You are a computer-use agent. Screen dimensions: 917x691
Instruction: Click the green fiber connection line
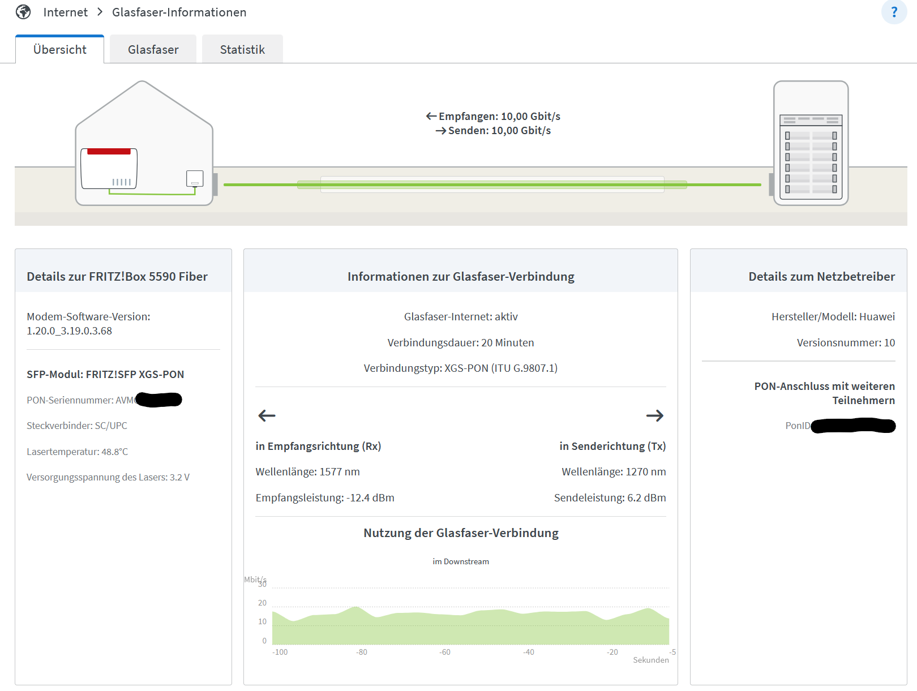coord(492,184)
